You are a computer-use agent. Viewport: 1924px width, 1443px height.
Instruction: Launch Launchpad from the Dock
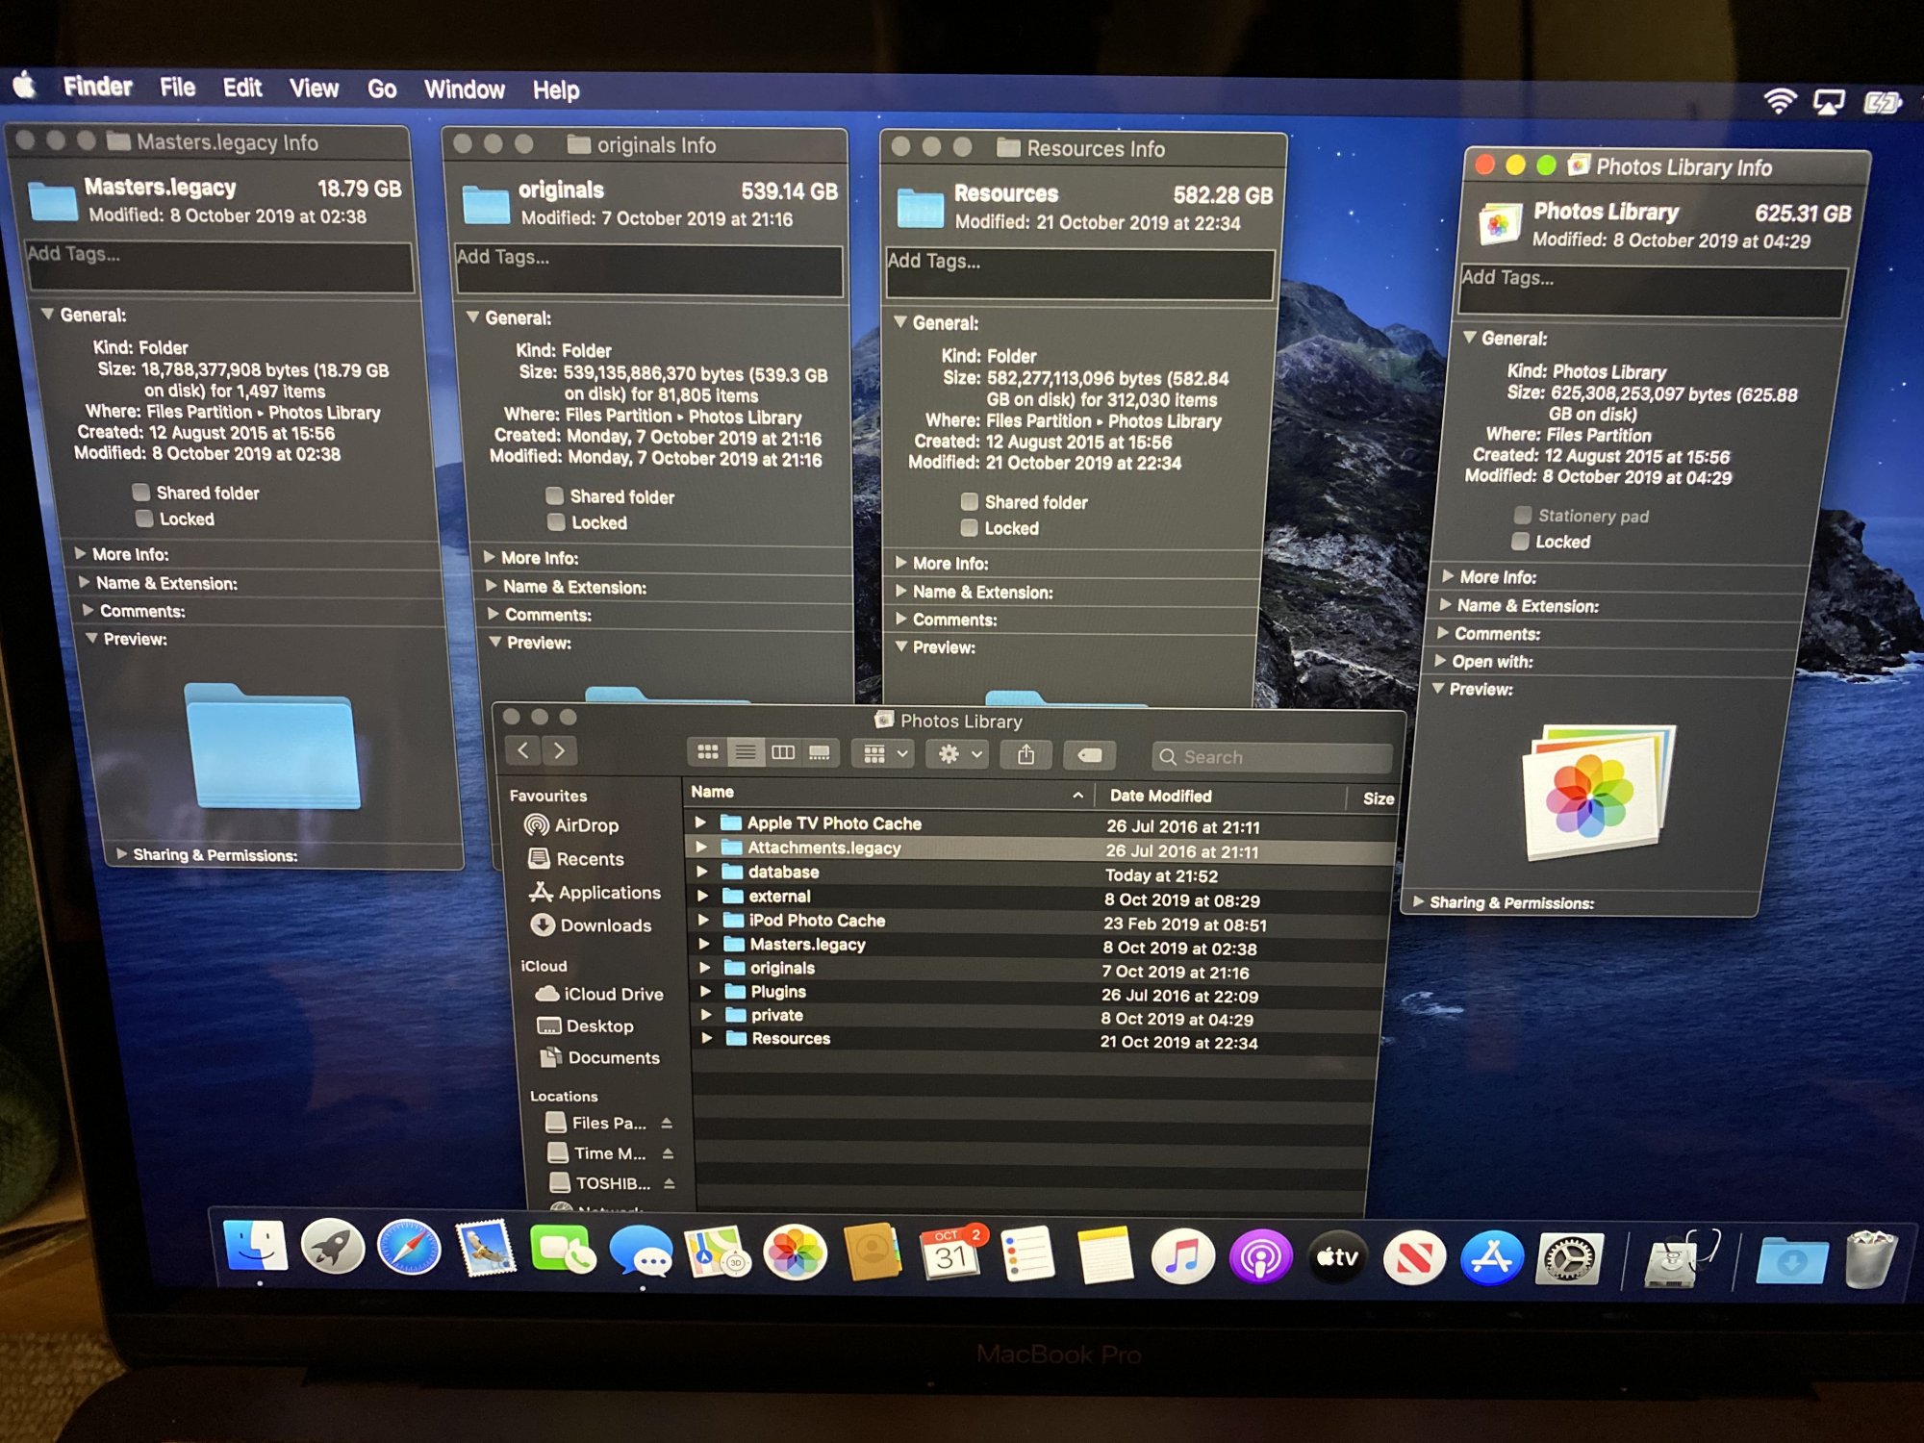(332, 1249)
